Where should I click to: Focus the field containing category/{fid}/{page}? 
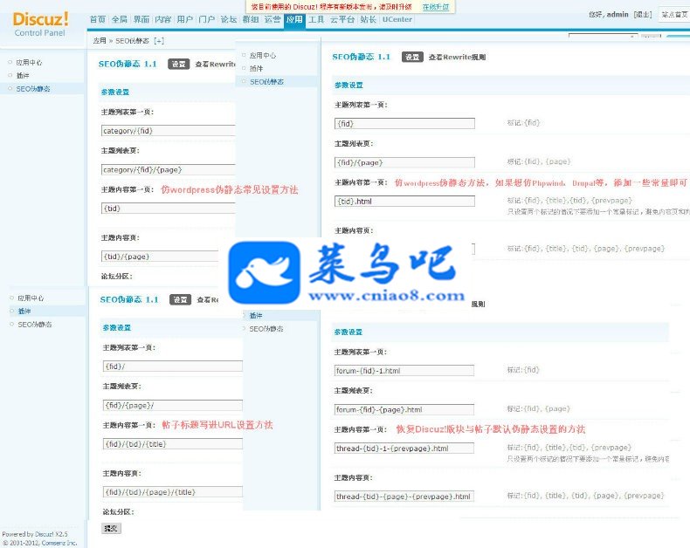coord(168,169)
